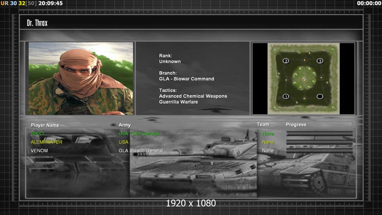Image resolution: width=382 pixels, height=215 pixels.
Task: Click the 00:00:00 timer overlay
Action: point(369,3)
